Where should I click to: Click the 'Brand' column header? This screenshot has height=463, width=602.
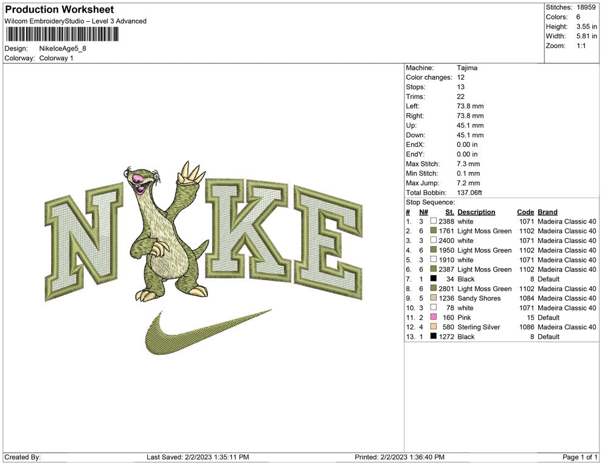547,211
